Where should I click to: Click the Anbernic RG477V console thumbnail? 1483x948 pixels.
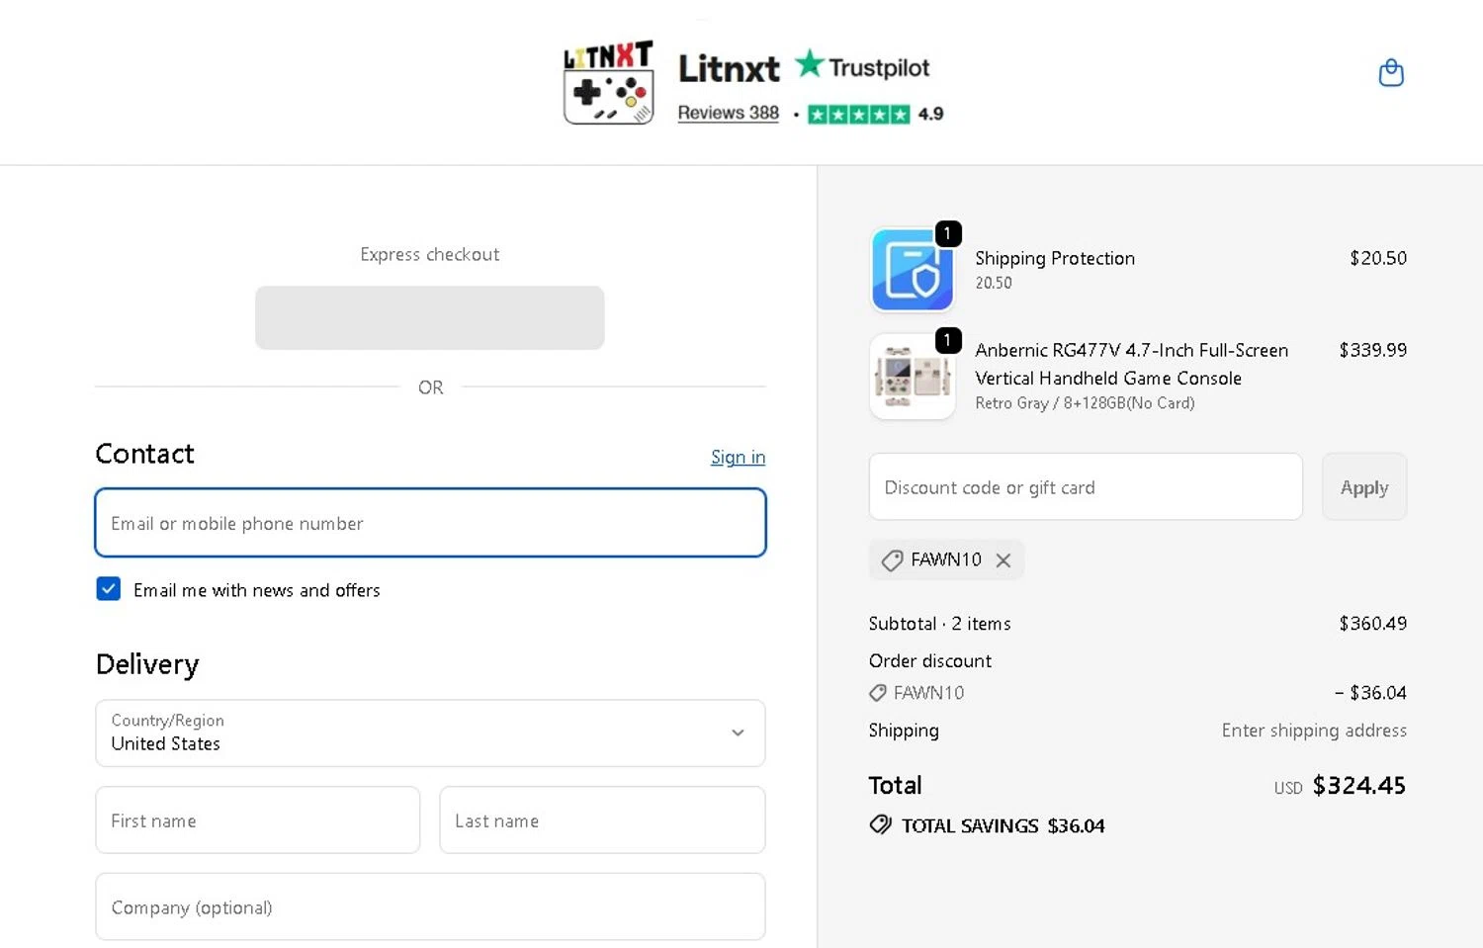pos(913,377)
